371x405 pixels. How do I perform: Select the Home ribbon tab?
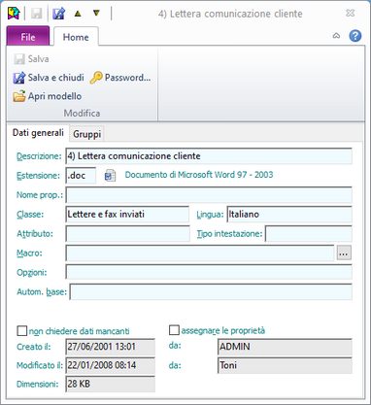pos(76,37)
